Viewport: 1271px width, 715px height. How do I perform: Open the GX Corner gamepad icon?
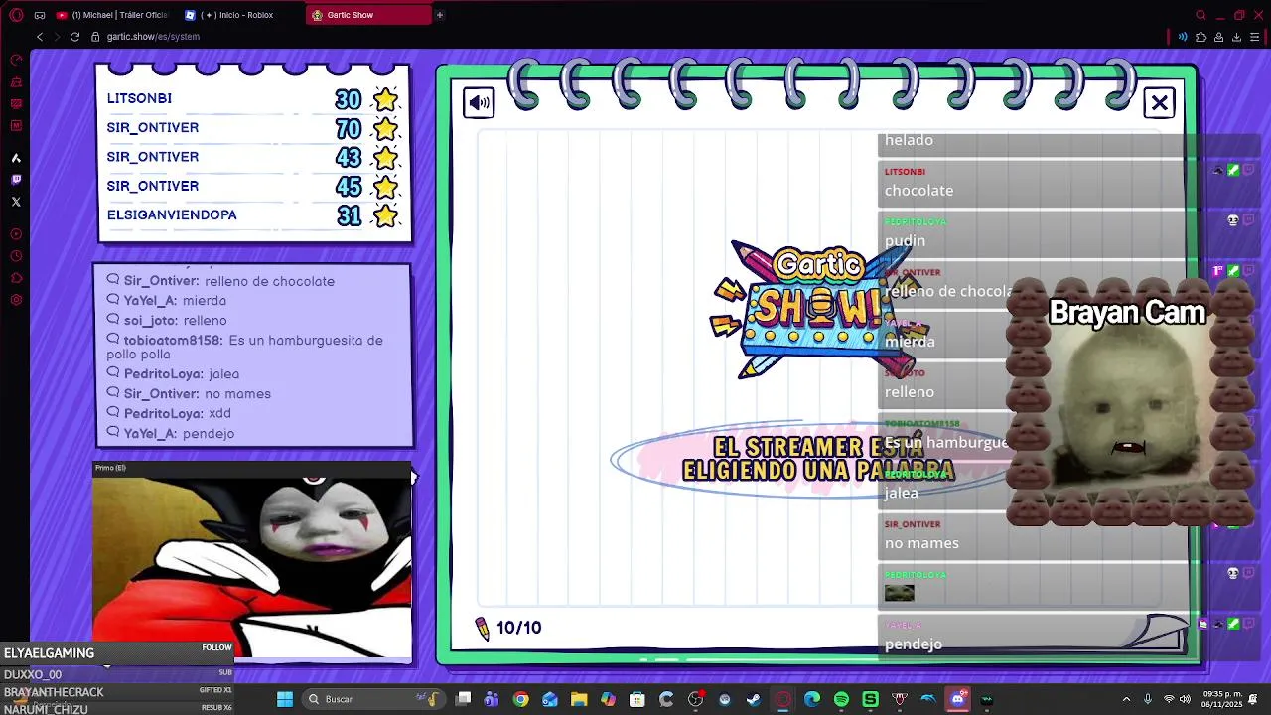(x=40, y=15)
